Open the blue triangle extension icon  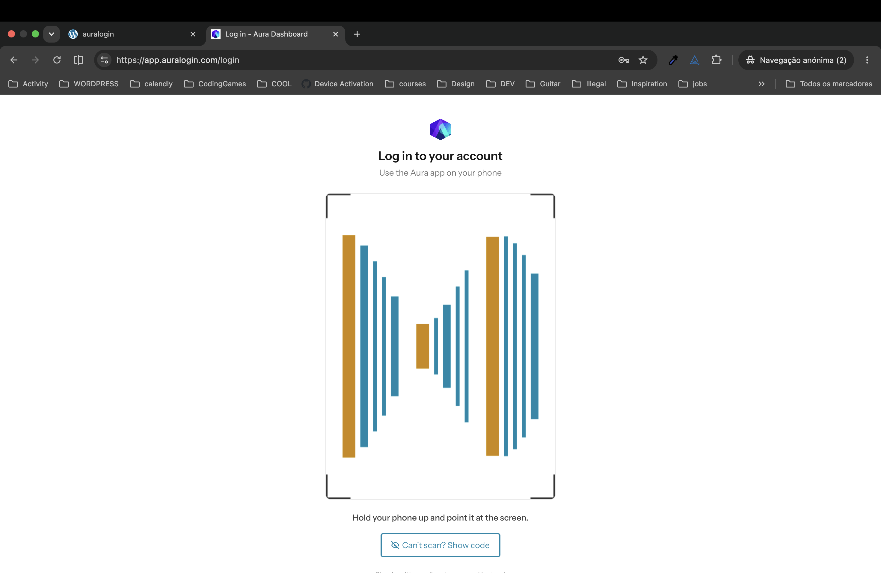tap(695, 60)
